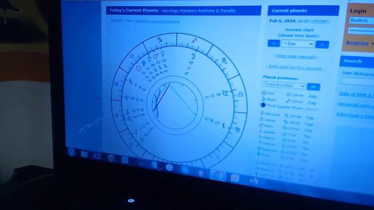The height and width of the screenshot is (210, 374).
Task: Click the Saturn symbol inside the chart
Action: tap(130, 82)
